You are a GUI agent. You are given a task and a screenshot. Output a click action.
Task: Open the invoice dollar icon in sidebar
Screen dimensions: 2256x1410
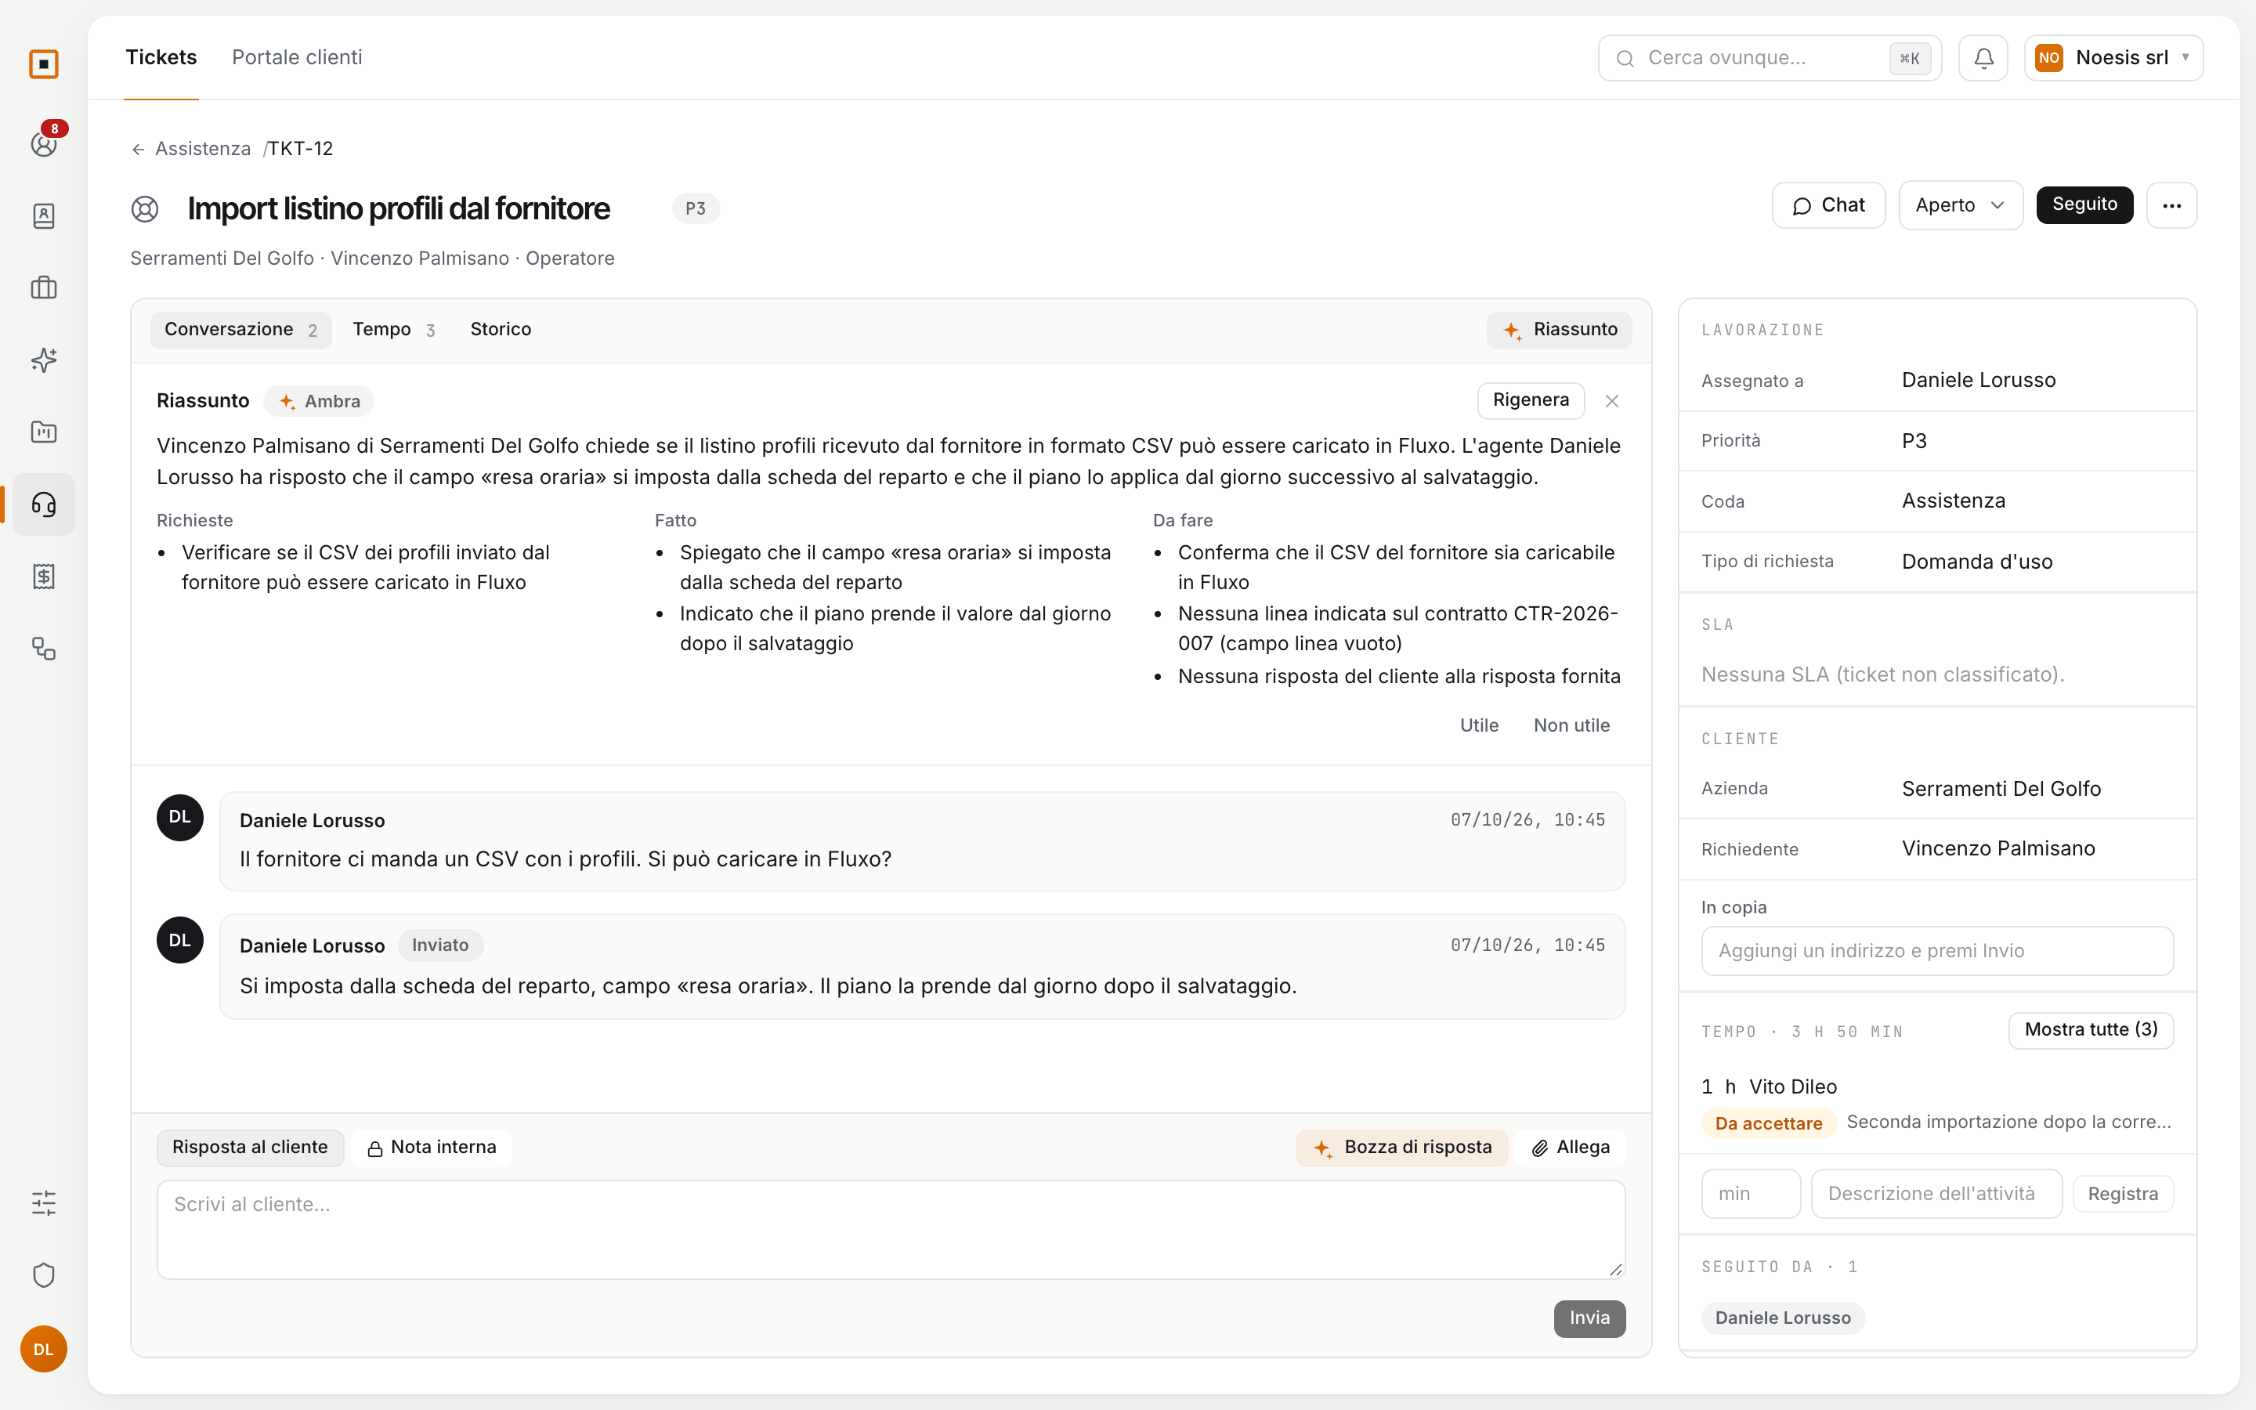click(44, 577)
